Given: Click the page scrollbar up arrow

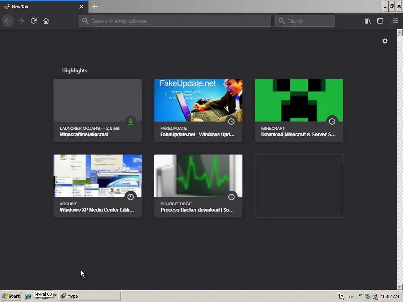Looking at the screenshot, I should pyautogui.click(x=400, y=32).
